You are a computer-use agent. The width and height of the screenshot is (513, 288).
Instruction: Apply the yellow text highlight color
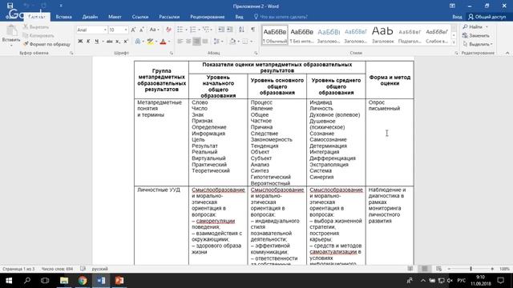[x=150, y=42]
